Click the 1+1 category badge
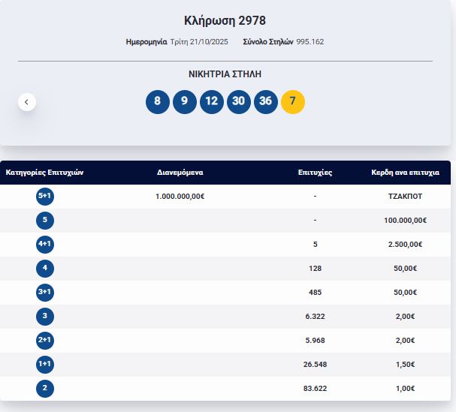 [45, 364]
